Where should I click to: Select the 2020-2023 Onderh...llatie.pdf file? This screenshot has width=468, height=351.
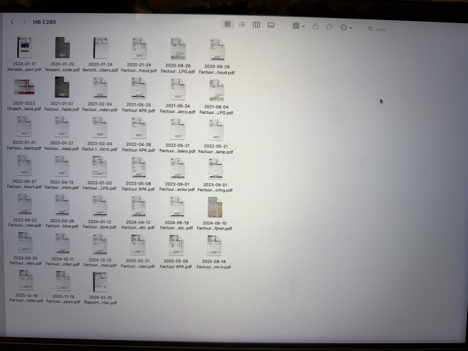click(x=24, y=87)
